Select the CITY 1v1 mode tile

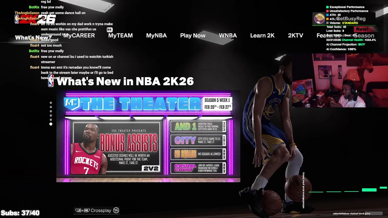(198, 140)
